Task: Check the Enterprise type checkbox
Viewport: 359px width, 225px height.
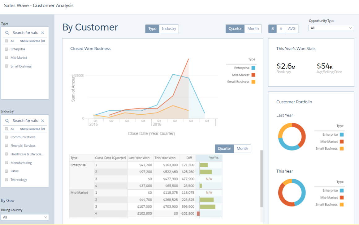Action: tap(6, 49)
